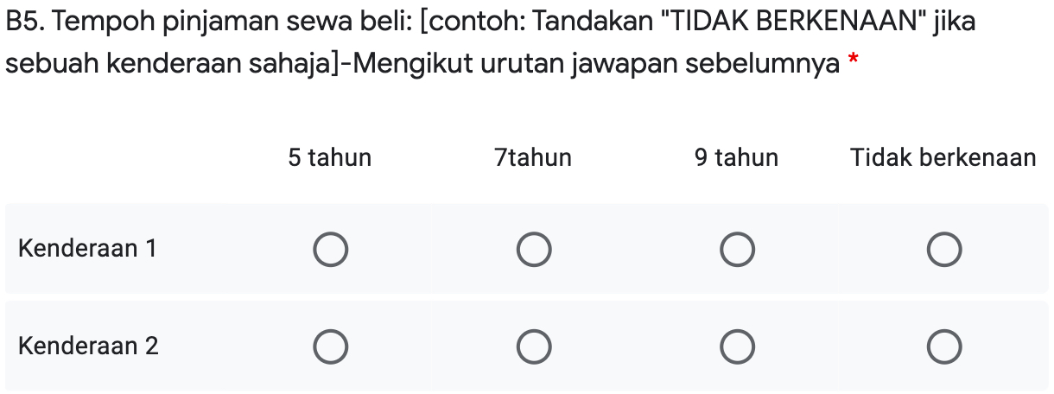Click the "Kenderaan 2" row label

click(x=88, y=346)
